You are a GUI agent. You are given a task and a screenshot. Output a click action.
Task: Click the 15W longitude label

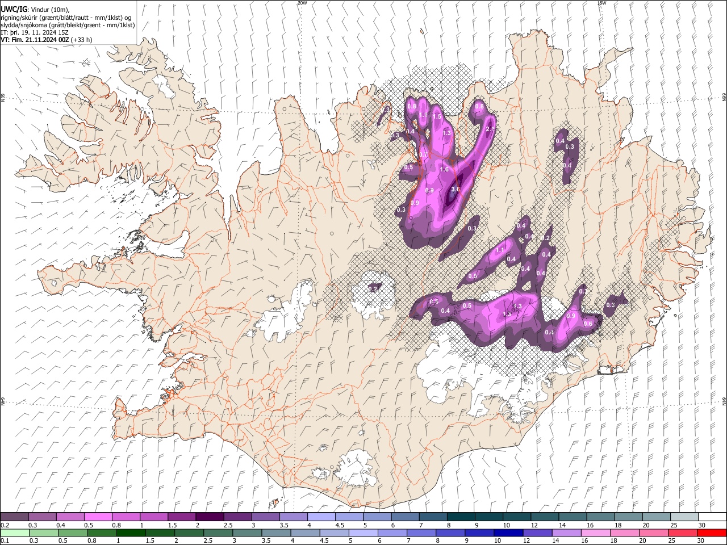[x=601, y=3]
